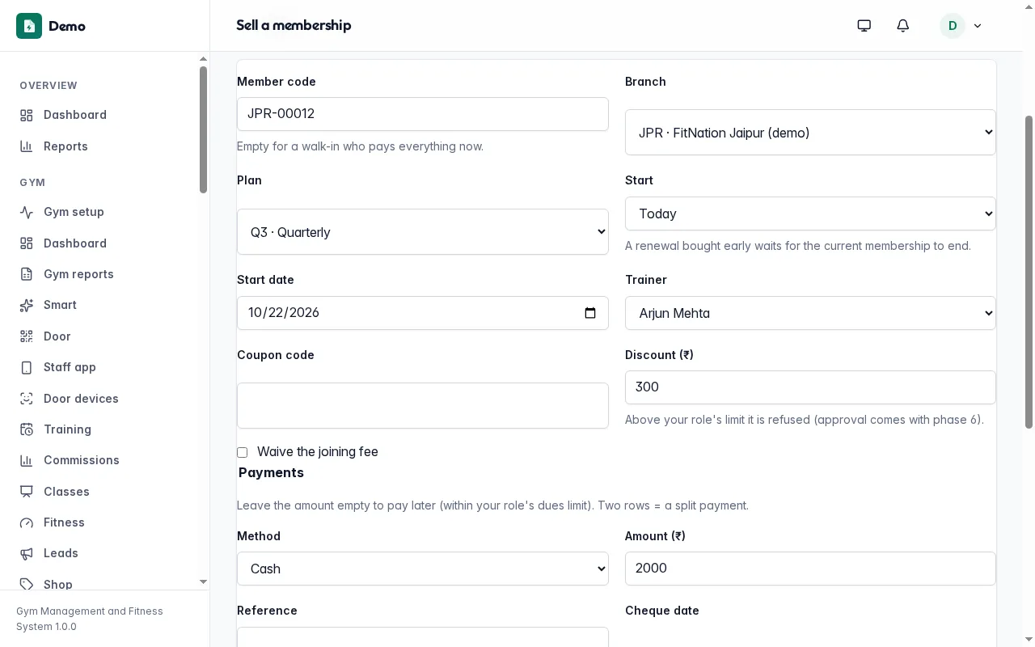This screenshot has height=647, width=1035.
Task: Toggle Waive the joining fee checkbox
Action: [x=242, y=452]
